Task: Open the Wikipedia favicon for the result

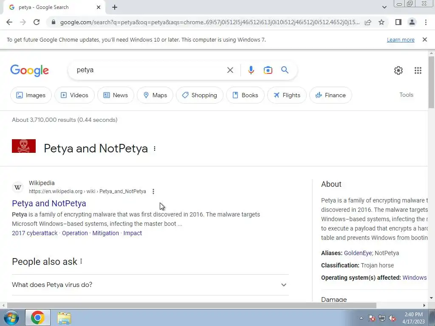Action: [18, 187]
